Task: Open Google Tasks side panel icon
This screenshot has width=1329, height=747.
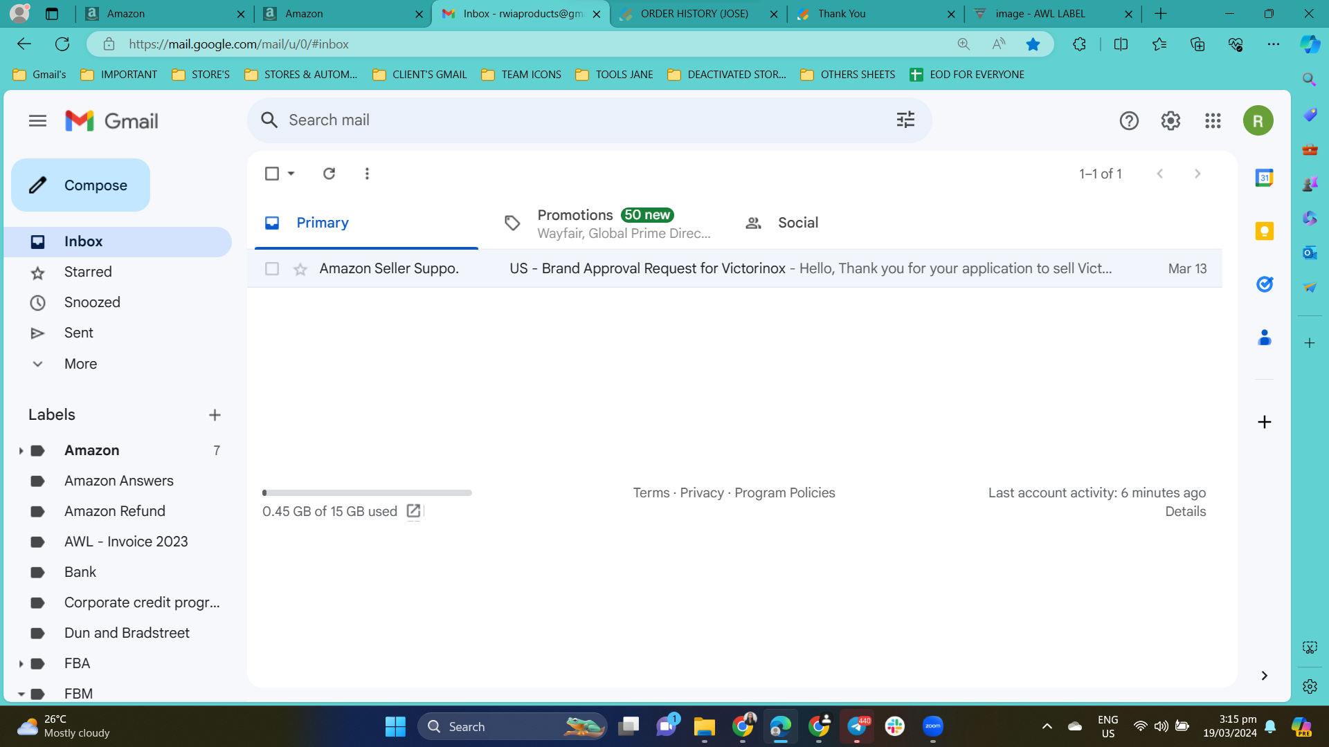Action: [1265, 284]
